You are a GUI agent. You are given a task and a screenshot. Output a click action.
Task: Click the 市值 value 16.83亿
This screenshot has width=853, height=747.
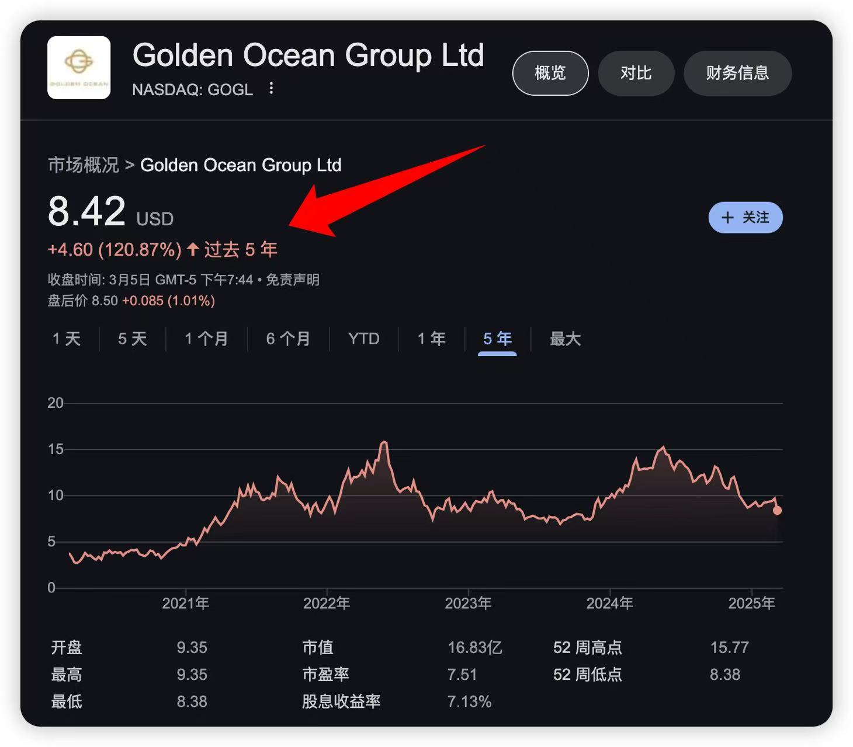coord(475,647)
